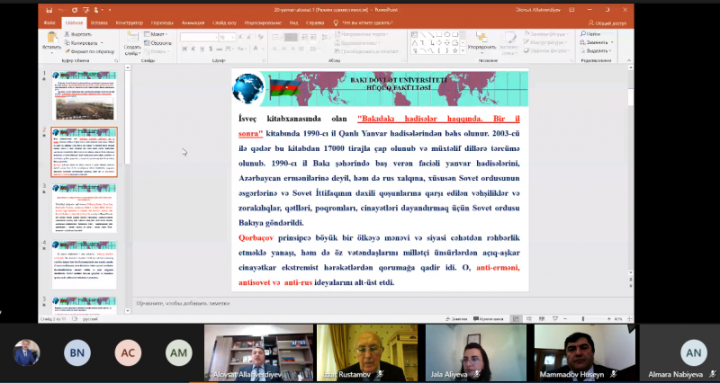
Task: Collapse the ribbon with the chevron
Action: coord(627,60)
